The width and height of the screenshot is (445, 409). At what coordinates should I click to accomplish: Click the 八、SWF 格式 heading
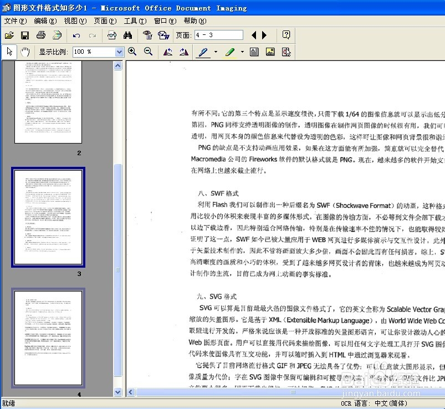coord(218,193)
